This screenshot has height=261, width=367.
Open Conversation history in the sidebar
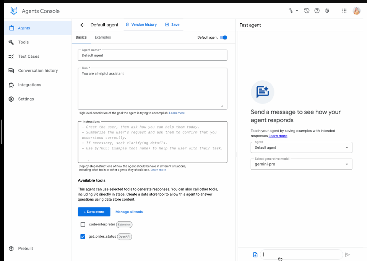click(x=38, y=71)
